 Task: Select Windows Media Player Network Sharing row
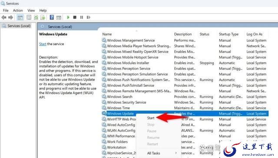pyautogui.click(x=185, y=46)
